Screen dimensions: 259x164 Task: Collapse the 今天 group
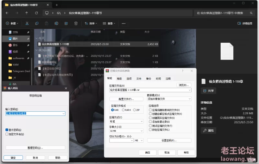pos(37,38)
